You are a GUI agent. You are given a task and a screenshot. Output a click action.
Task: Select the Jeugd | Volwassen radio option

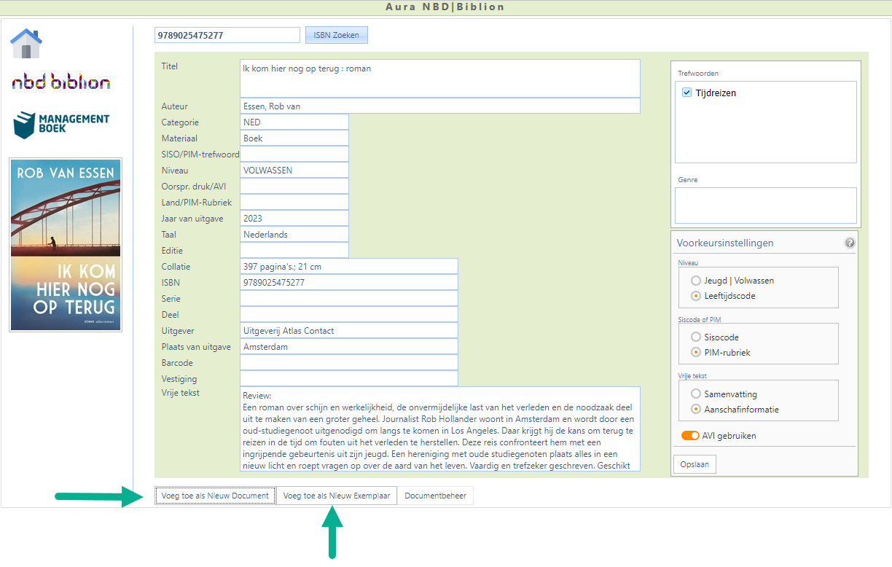pos(695,281)
